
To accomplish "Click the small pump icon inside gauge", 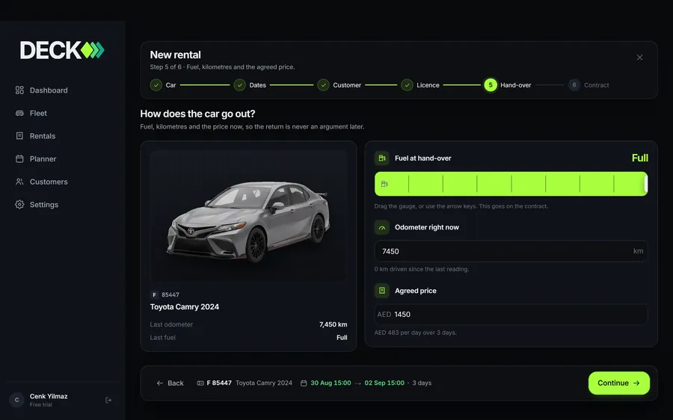I will coord(384,184).
